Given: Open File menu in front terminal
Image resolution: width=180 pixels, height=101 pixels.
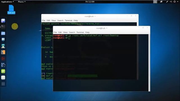Looking at the screenshot, I should coord(55,32).
